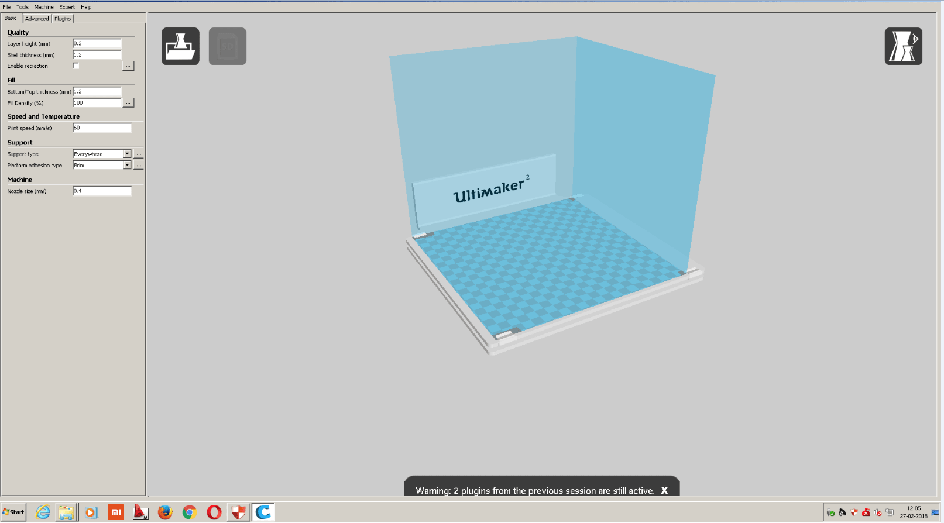Switch to the Basic tab
The width and height of the screenshot is (944, 523).
[x=11, y=18]
